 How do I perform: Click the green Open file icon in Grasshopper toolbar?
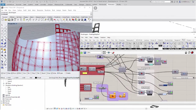pyautogui.click(x=82, y=52)
